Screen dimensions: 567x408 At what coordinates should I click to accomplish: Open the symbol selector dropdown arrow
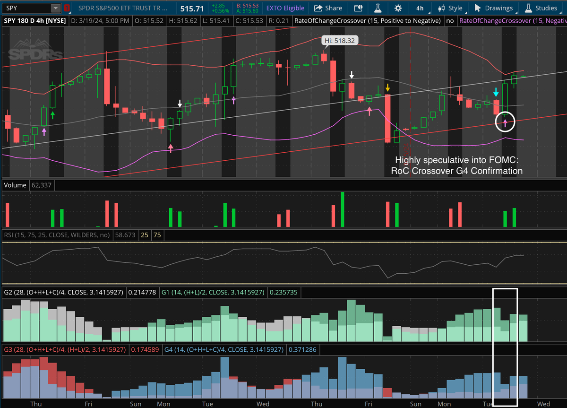click(x=56, y=8)
